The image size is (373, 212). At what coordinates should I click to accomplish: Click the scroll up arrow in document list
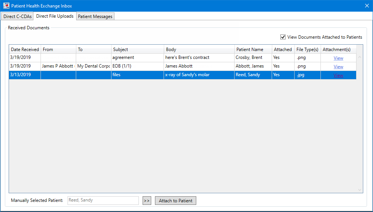tap(359, 57)
